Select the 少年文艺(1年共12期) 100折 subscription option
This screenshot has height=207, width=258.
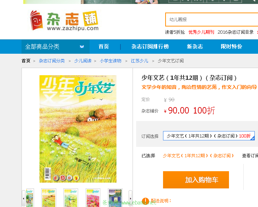[x=209, y=136]
